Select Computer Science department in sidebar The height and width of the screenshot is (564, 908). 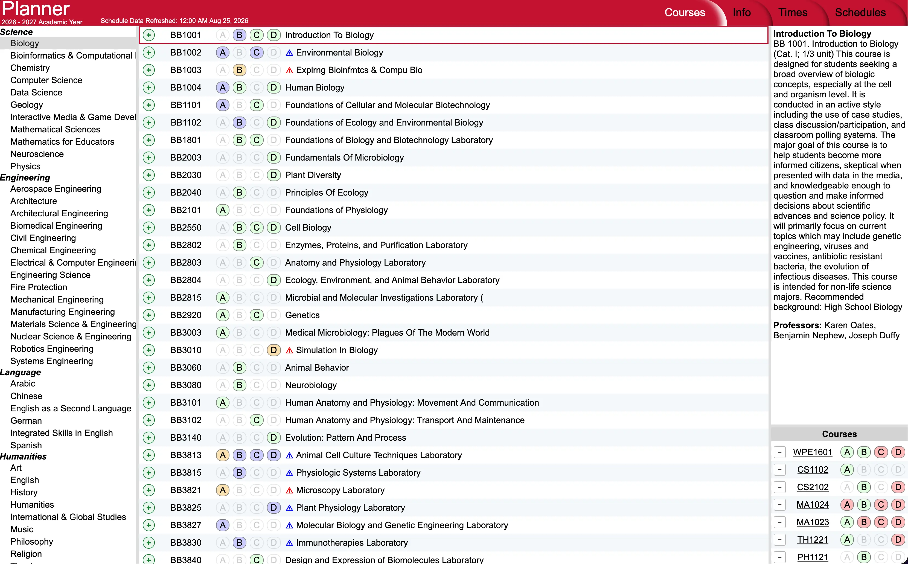46,80
